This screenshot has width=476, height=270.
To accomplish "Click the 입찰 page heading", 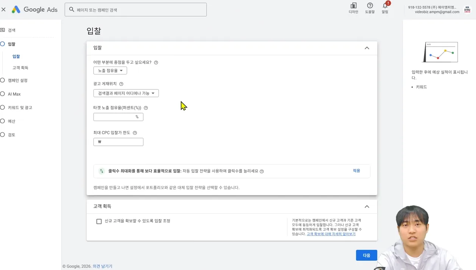I will [93, 31].
